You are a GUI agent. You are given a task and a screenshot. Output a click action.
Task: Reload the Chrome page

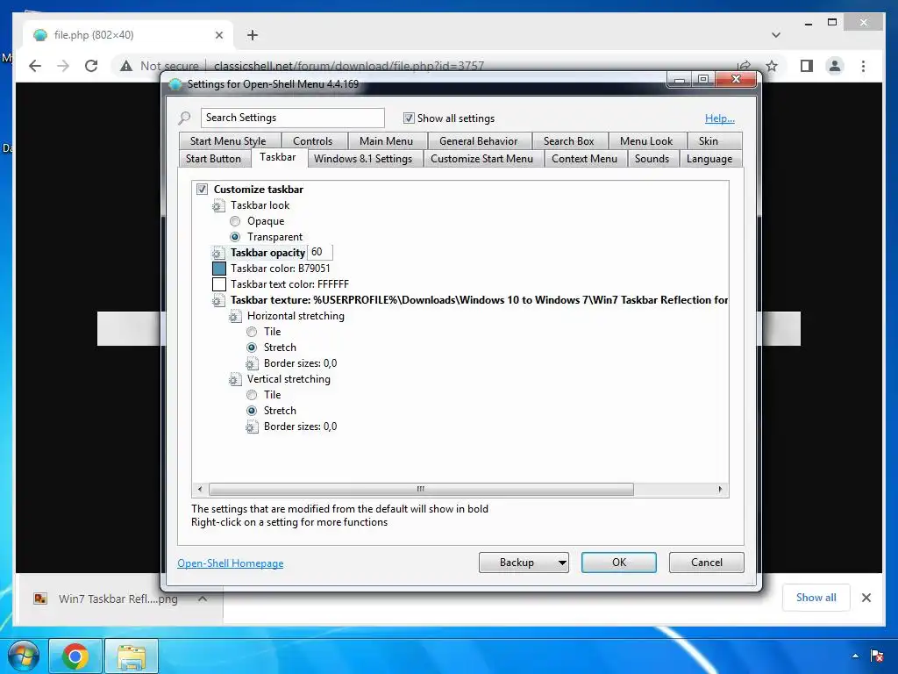(91, 66)
